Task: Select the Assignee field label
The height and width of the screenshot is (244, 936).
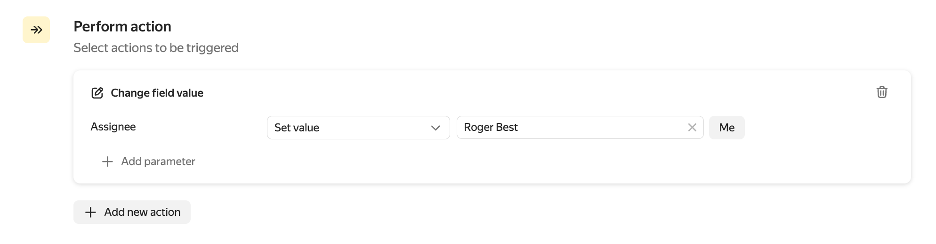Action: [x=113, y=127]
